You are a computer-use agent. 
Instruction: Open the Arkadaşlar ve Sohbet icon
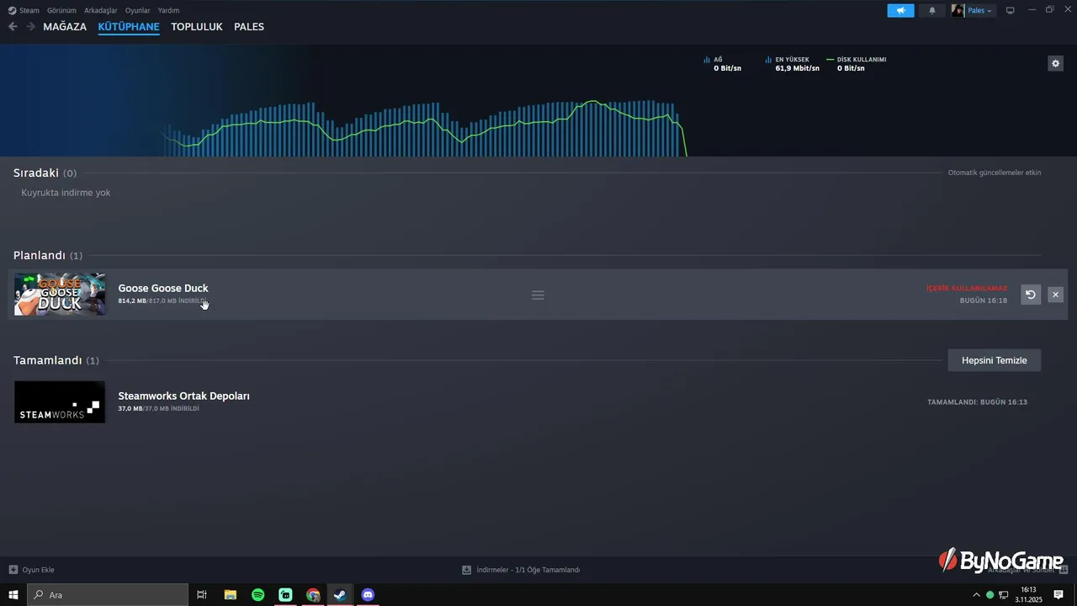click(x=1064, y=570)
